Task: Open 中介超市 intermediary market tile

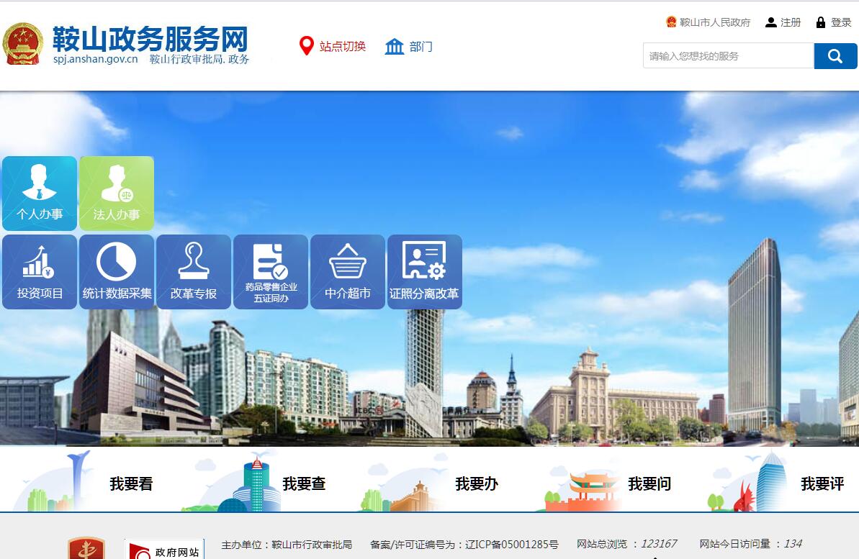Action: [348, 272]
